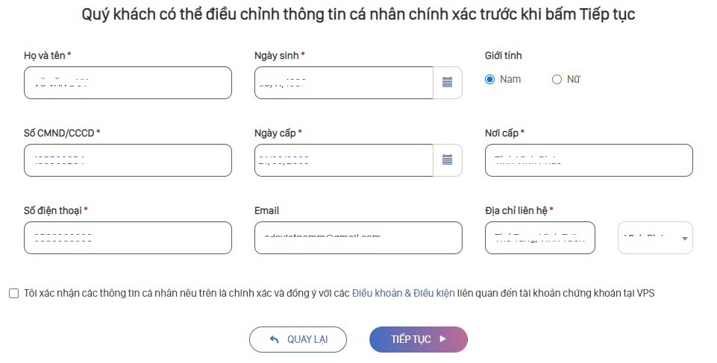Click the Số CMND/CCCD input field
Image resolution: width=717 pixels, height=363 pixels.
(x=128, y=160)
